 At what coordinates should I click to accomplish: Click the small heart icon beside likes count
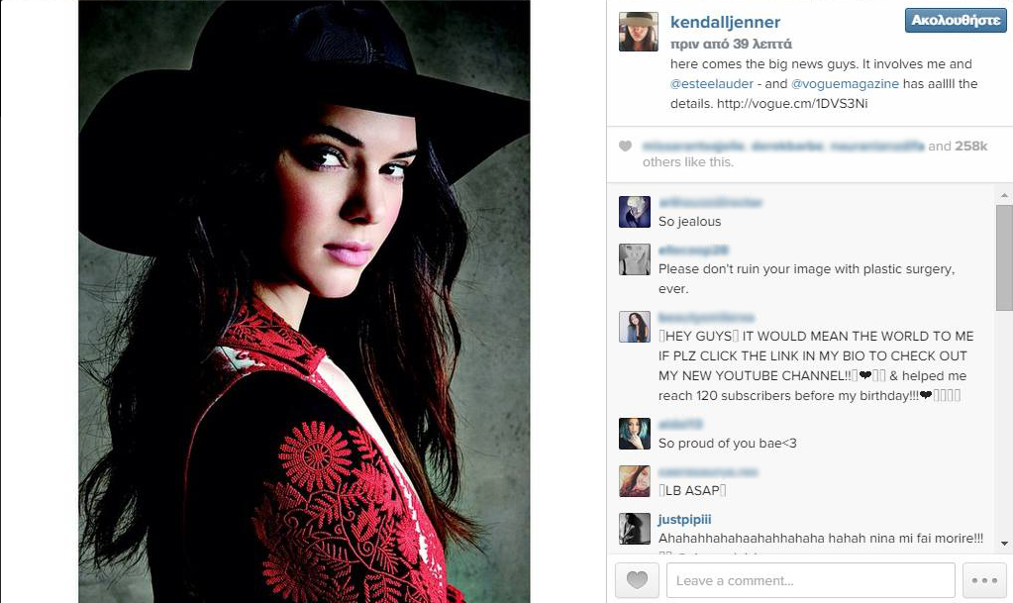coord(625,147)
